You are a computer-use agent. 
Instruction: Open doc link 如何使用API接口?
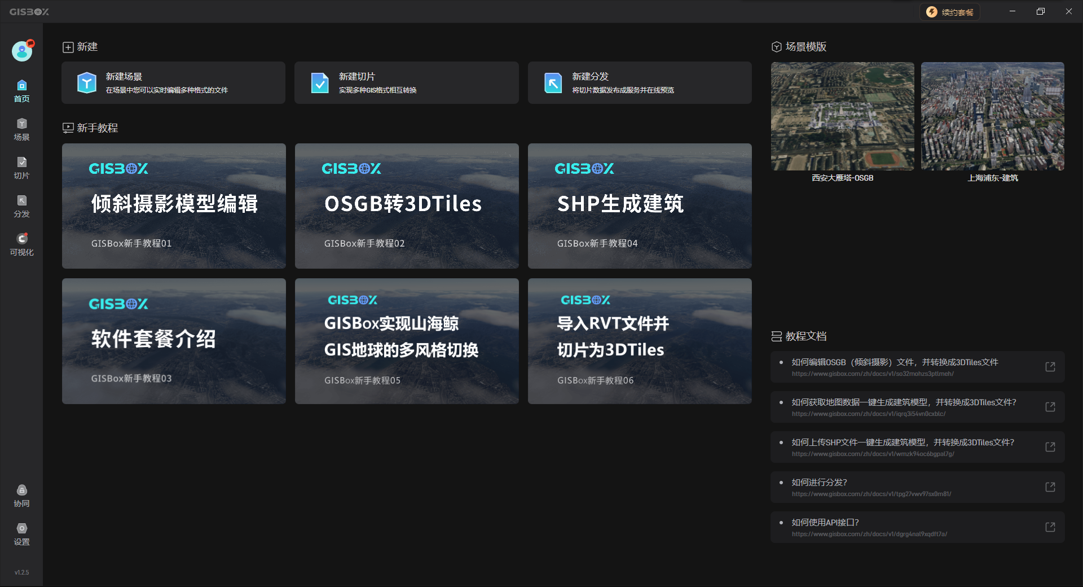click(918, 527)
